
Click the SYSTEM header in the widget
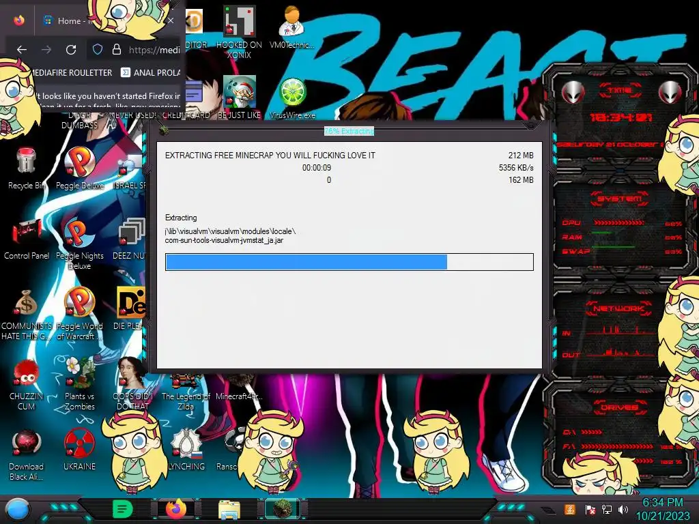click(620, 199)
